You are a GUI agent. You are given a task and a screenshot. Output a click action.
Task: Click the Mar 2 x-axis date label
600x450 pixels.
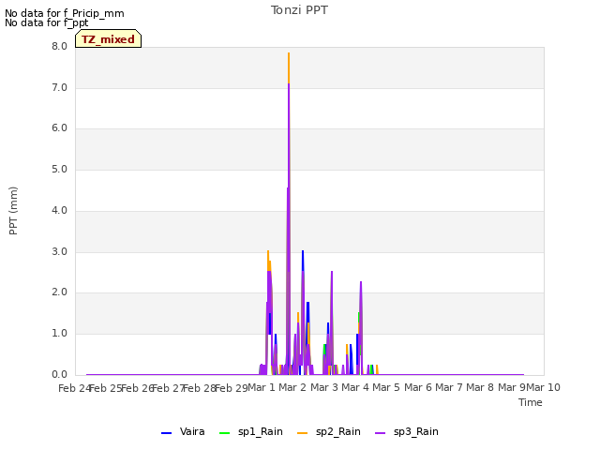292,387
